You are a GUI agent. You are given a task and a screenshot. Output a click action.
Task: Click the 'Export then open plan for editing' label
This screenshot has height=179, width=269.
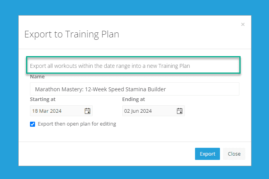point(77,124)
